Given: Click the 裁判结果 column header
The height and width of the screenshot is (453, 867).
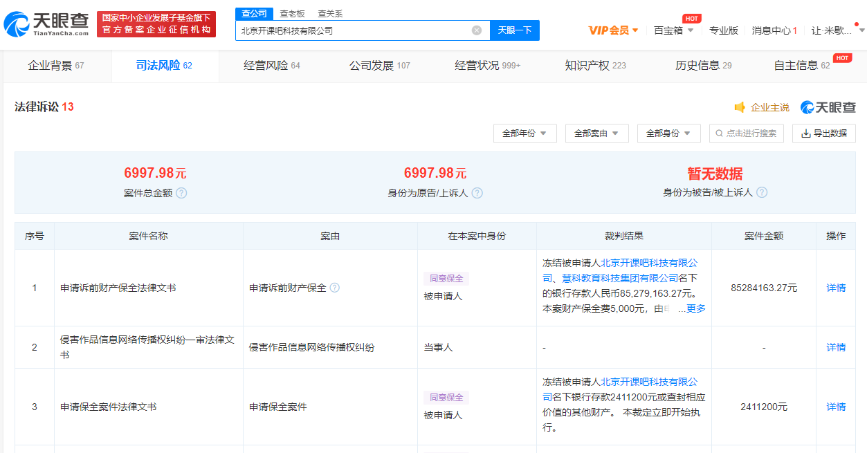Looking at the screenshot, I should point(624,236).
